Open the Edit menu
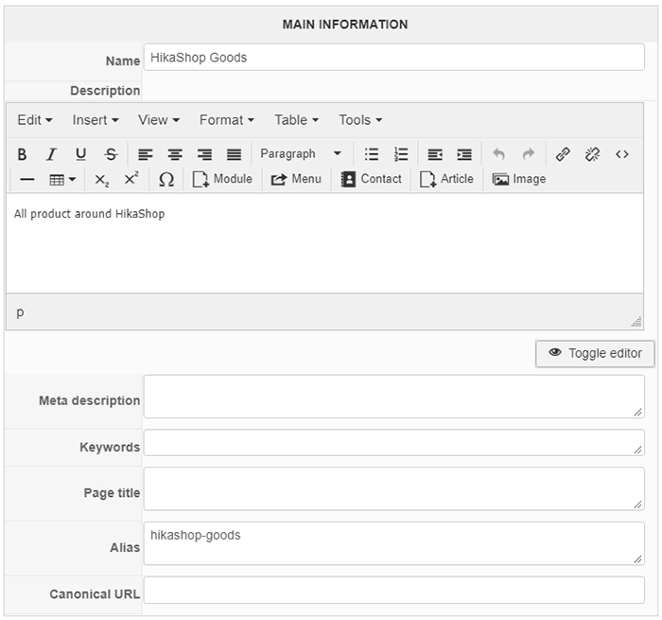This screenshot has height=620, width=662. (35, 120)
